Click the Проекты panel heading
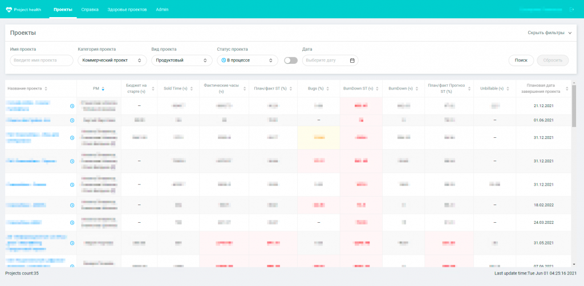Screen dimensions: 584x286 click(x=23, y=32)
